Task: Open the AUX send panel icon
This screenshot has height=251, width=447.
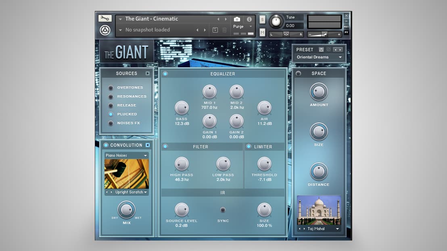Action: 346,26
